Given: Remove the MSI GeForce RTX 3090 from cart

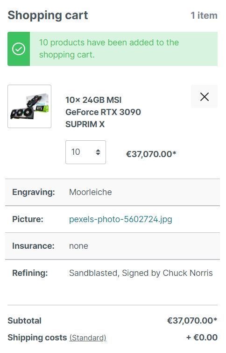Looking at the screenshot, I should [x=204, y=97].
